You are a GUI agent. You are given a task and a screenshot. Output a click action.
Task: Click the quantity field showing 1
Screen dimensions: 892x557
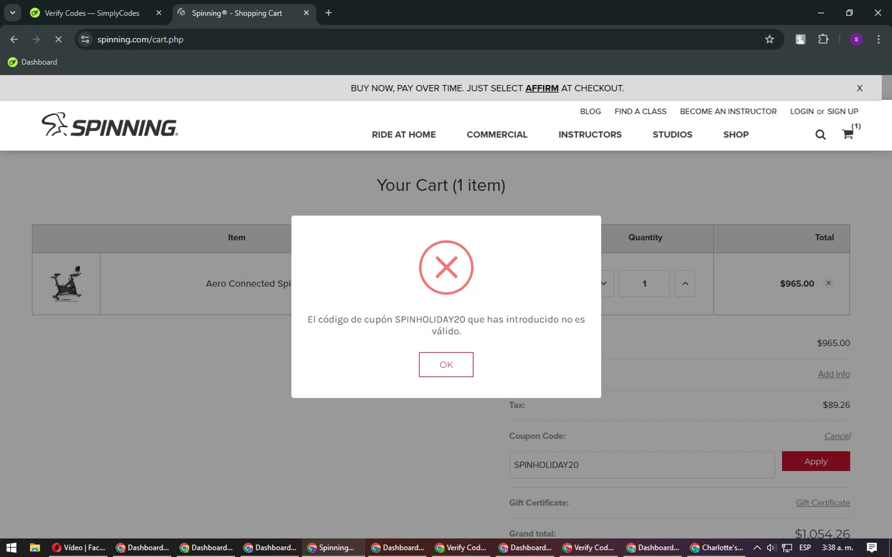click(x=644, y=284)
